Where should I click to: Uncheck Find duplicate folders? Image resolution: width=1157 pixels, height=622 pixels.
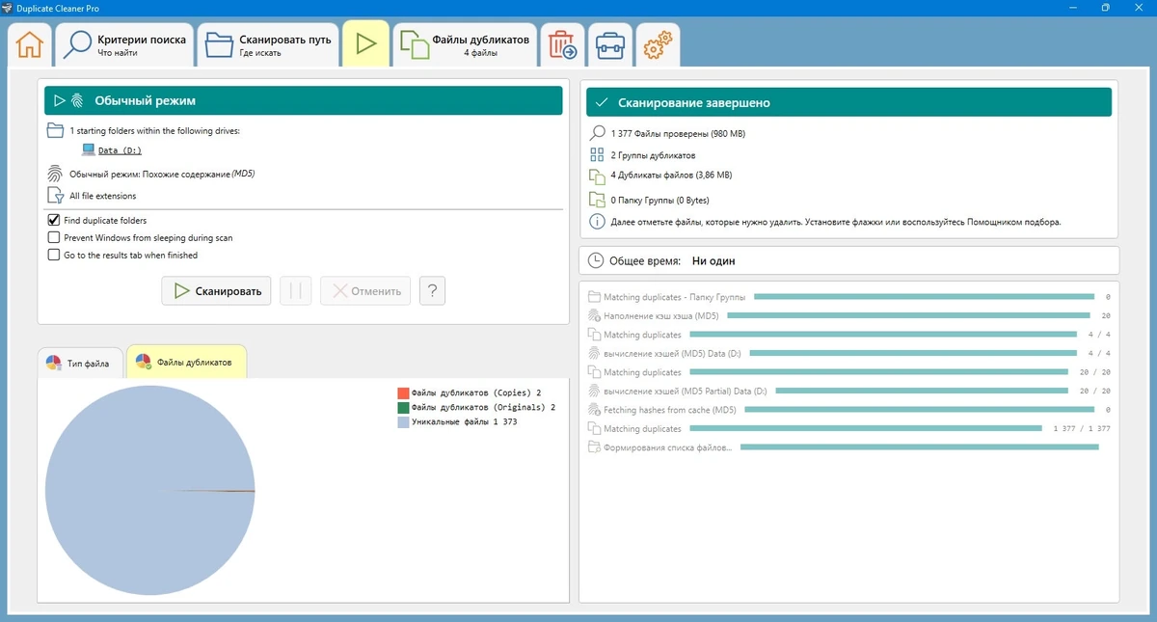54,220
